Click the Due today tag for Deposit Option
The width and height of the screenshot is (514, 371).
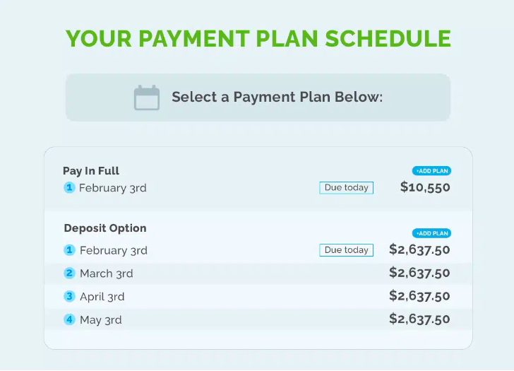[346, 250]
